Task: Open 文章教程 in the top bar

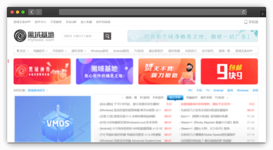Action: pos(56,22)
